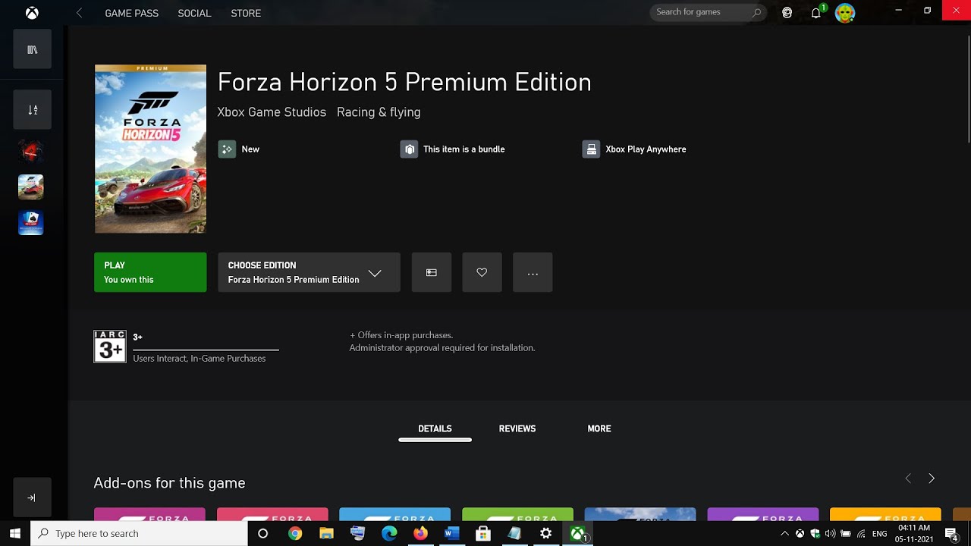Open Microsoft Word from taskbar
Image resolution: width=971 pixels, height=546 pixels.
click(x=451, y=534)
